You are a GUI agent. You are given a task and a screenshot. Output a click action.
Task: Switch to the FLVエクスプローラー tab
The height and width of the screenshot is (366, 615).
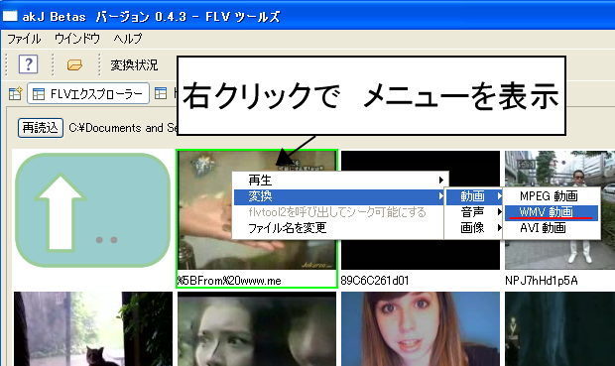(88, 94)
